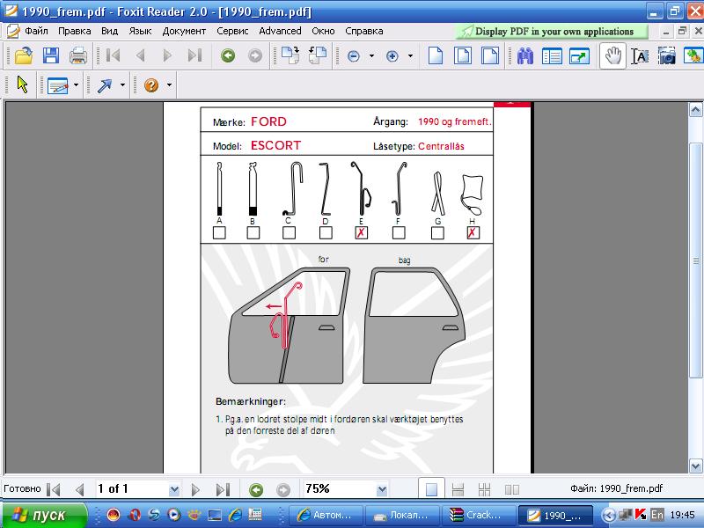This screenshot has width=704, height=528.
Task: Select the yellow arrow annotation selector
Action: pos(23,84)
